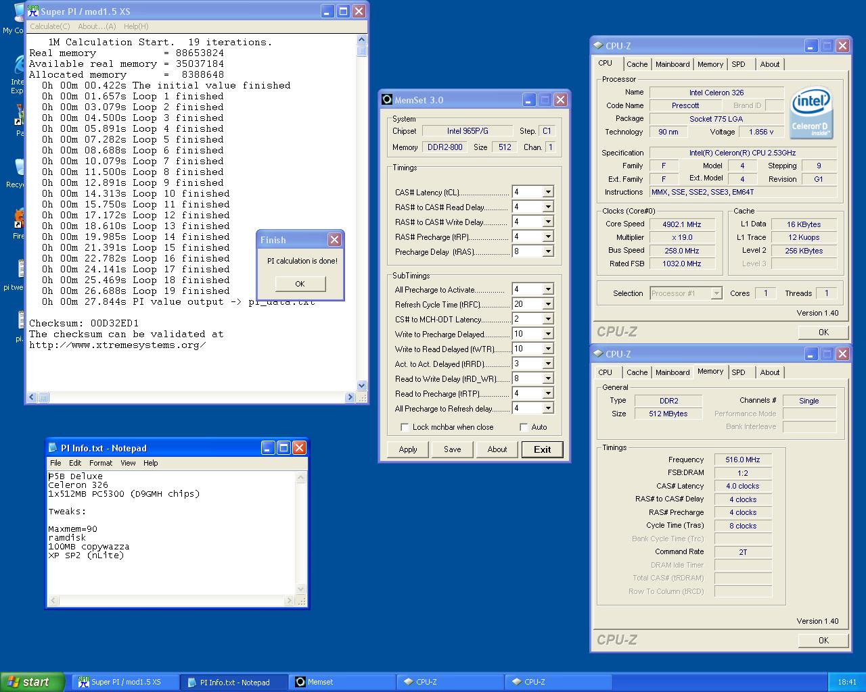Open Refresh Cycle Time (tRFC) dropdown
This screenshot has height=692, width=866.
[x=548, y=304]
